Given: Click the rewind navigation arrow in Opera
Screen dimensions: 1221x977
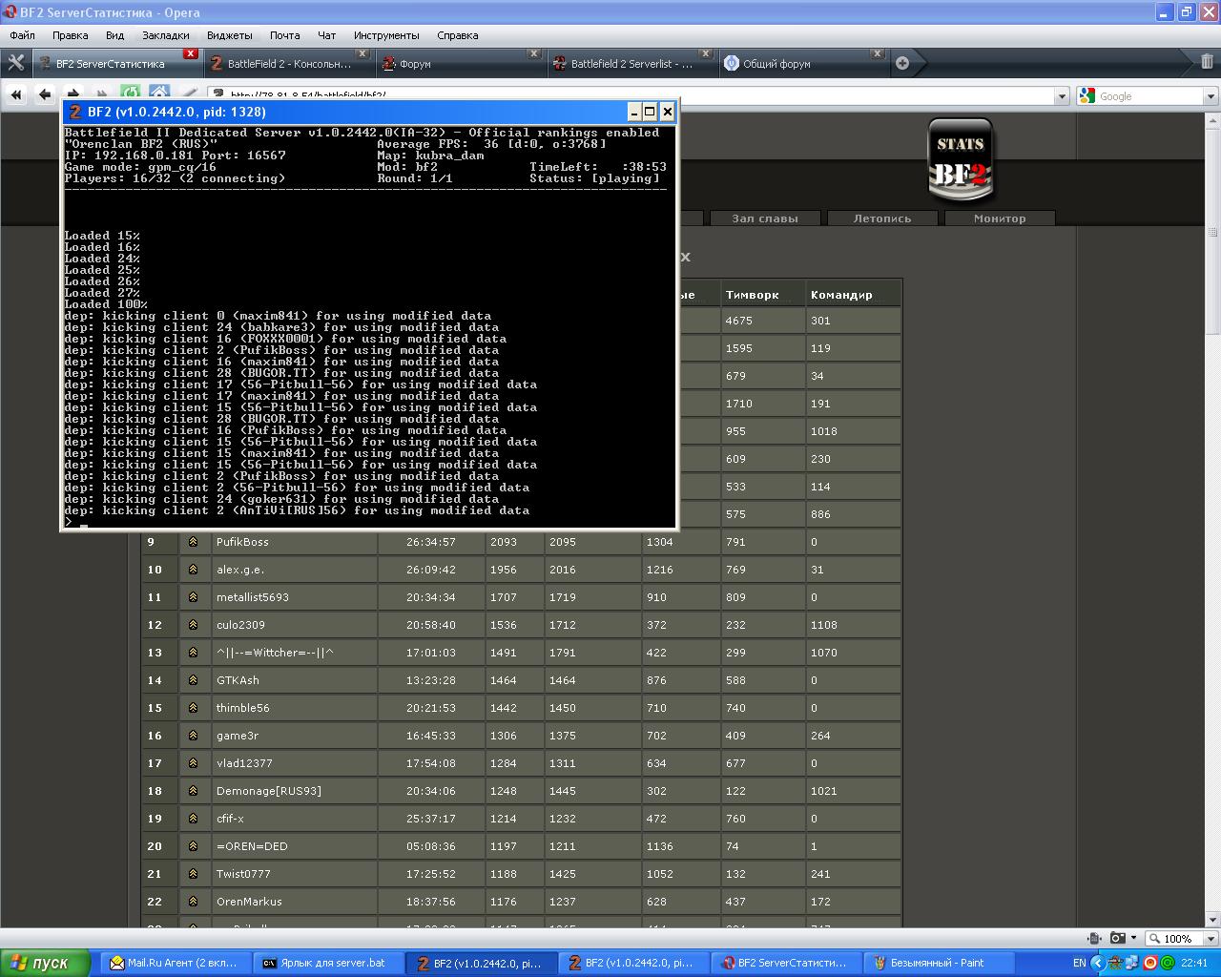Looking at the screenshot, I should pos(16,94).
